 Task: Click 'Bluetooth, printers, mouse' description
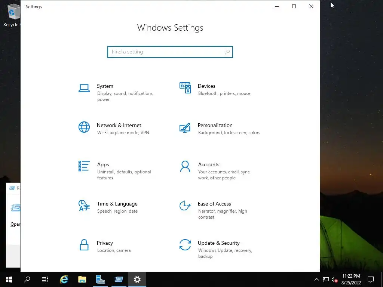(224, 93)
